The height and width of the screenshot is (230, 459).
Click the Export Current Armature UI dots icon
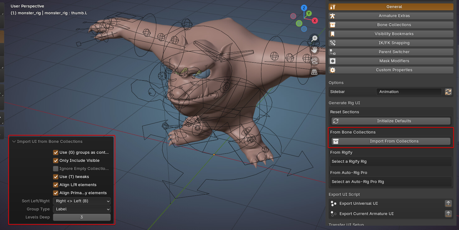click(x=334, y=214)
